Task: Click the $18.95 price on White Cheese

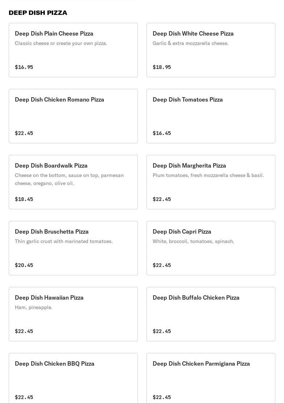Action: (162, 67)
